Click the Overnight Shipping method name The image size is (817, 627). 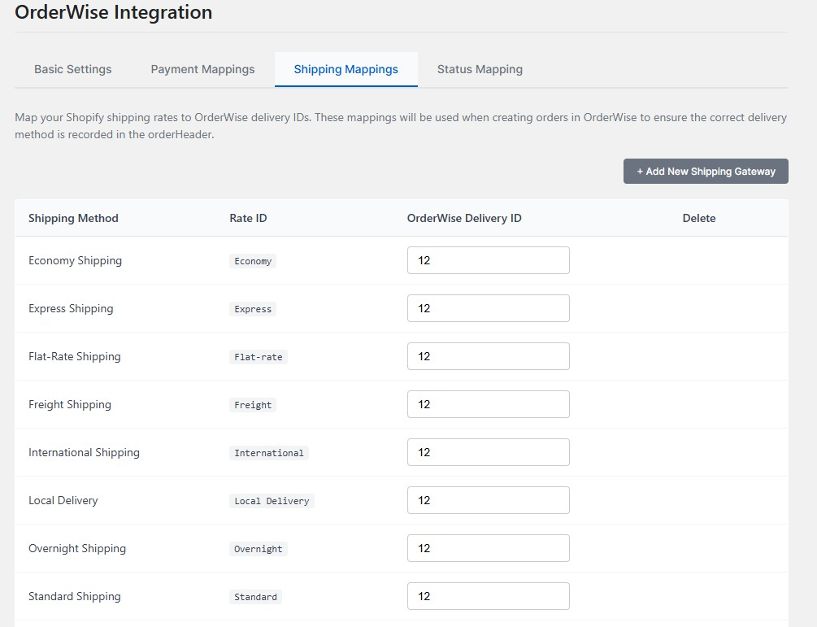pyautogui.click(x=77, y=548)
